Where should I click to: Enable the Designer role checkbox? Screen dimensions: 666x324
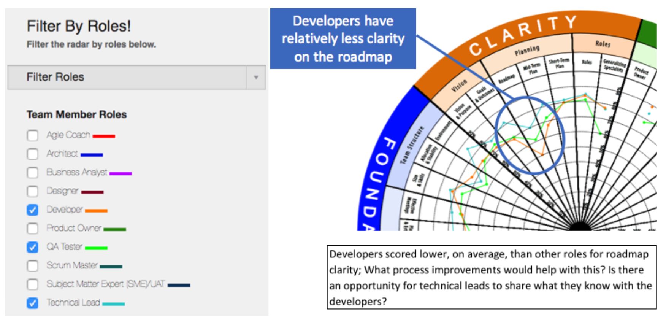33,191
